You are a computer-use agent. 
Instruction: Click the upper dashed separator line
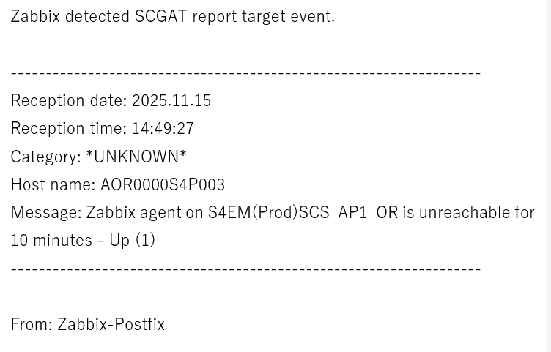coord(245,73)
